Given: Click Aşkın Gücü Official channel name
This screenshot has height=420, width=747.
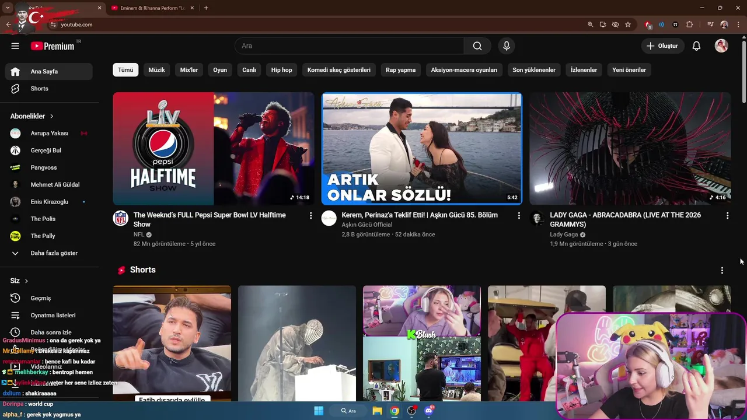Looking at the screenshot, I should tap(367, 225).
